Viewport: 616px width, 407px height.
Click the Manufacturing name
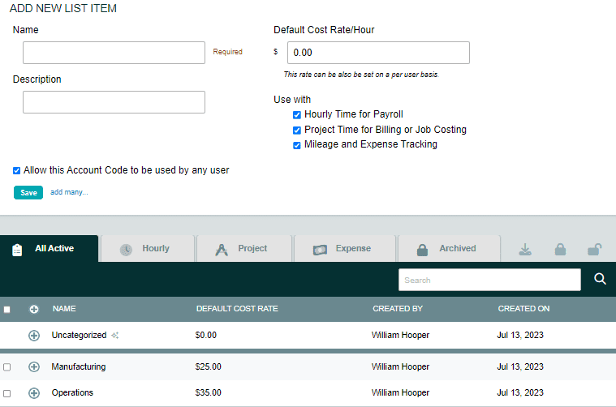(79, 366)
